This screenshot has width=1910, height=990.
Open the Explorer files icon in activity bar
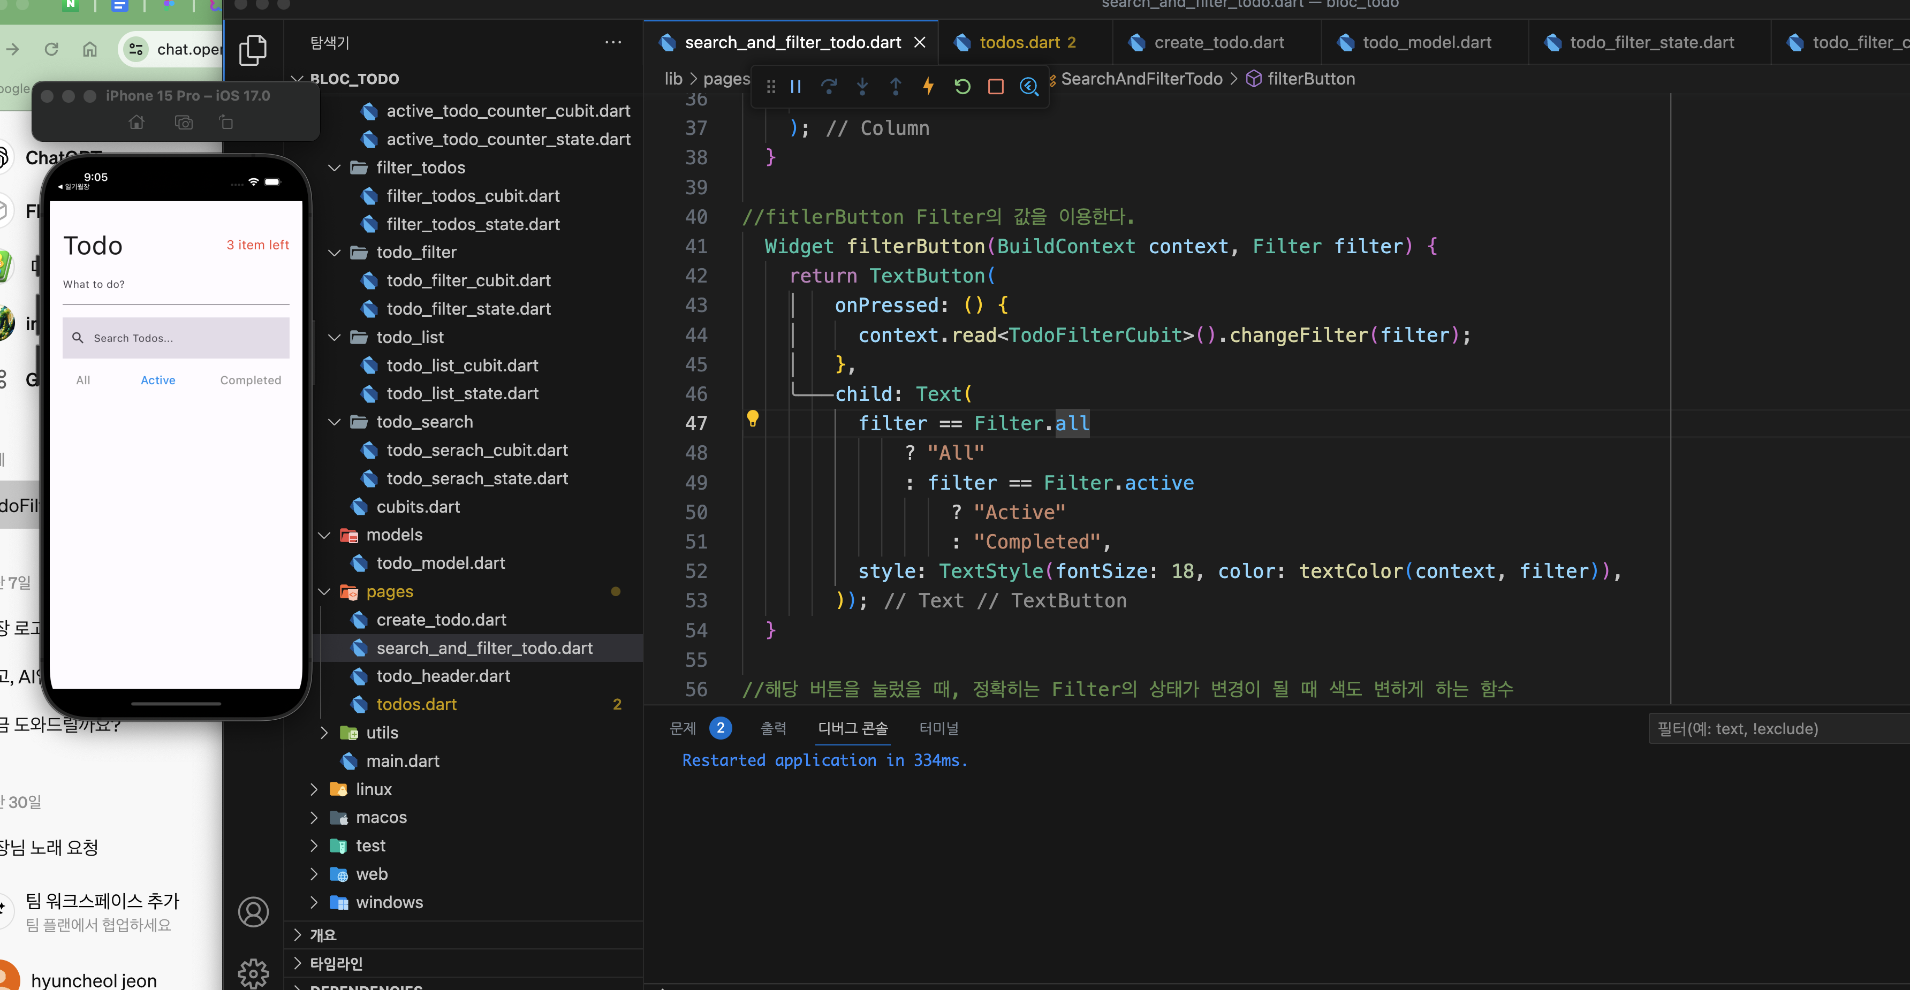[253, 50]
